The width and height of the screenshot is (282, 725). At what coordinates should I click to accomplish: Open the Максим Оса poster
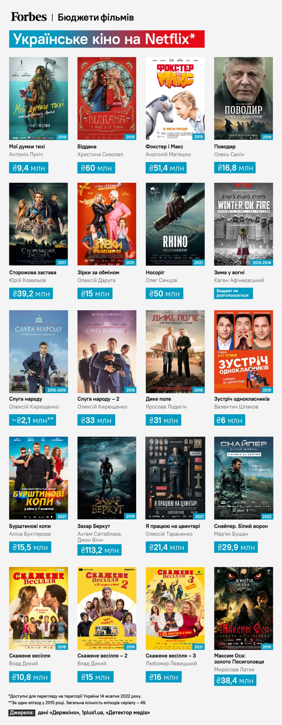(x=243, y=608)
